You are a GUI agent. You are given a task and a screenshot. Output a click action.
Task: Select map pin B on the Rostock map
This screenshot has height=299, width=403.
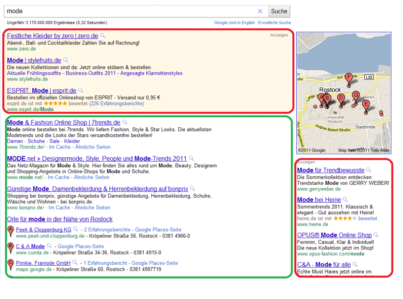point(327,100)
